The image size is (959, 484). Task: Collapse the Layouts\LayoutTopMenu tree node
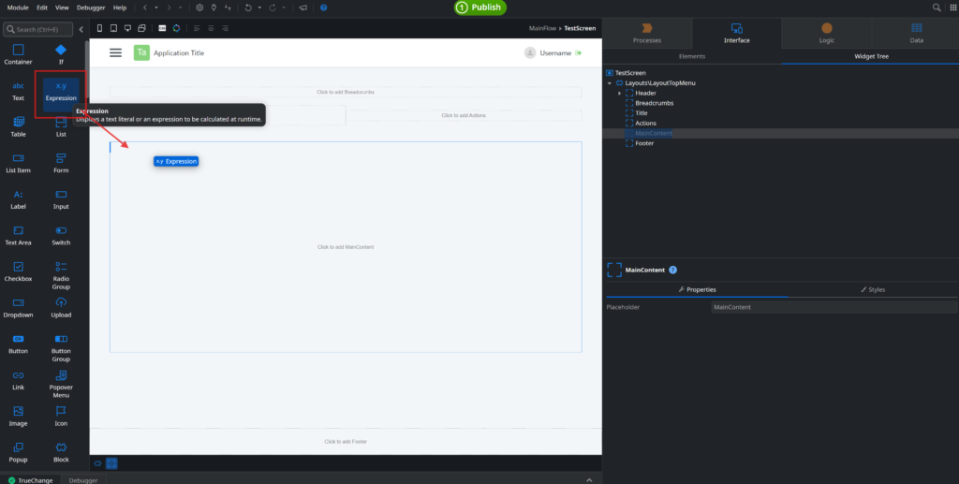point(610,83)
